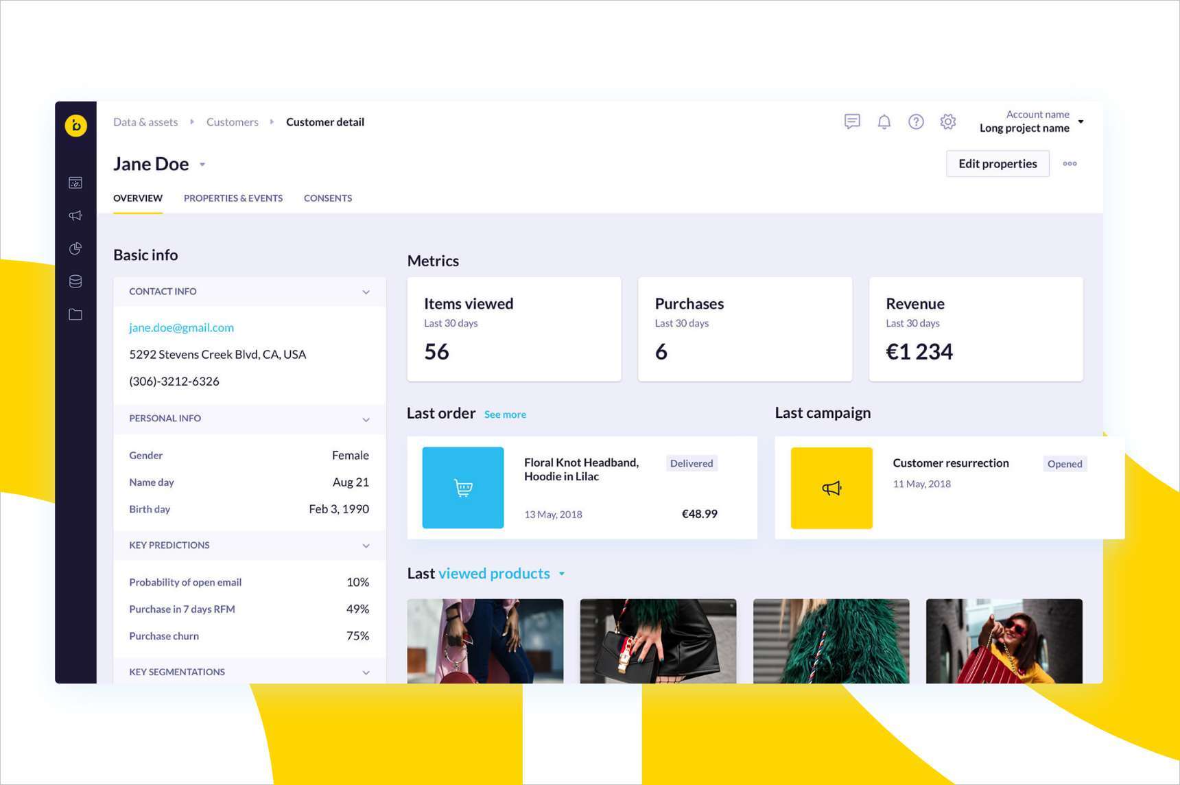Click Probability of open email value 10%

(357, 583)
